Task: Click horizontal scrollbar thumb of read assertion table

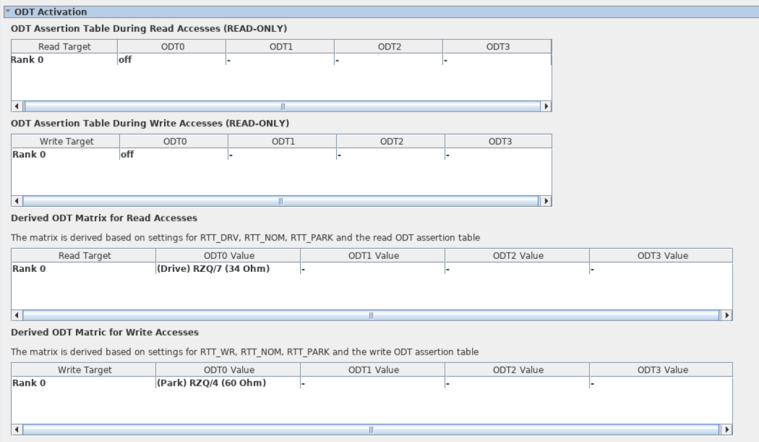Action: click(282, 106)
